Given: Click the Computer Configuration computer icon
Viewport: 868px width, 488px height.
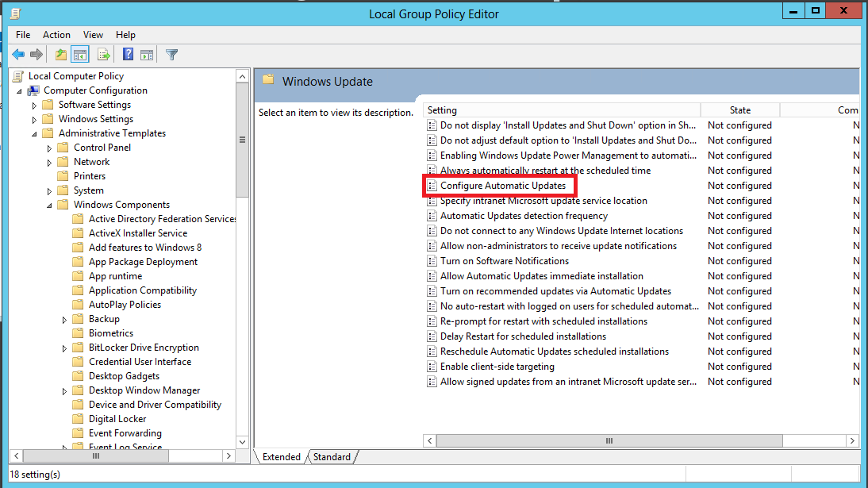Looking at the screenshot, I should coord(33,90).
